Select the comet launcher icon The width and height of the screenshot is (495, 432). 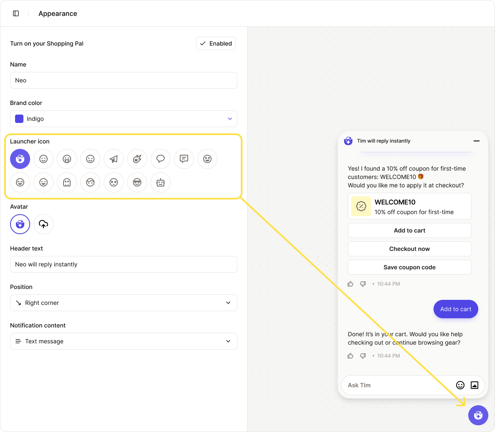pyautogui.click(x=137, y=159)
